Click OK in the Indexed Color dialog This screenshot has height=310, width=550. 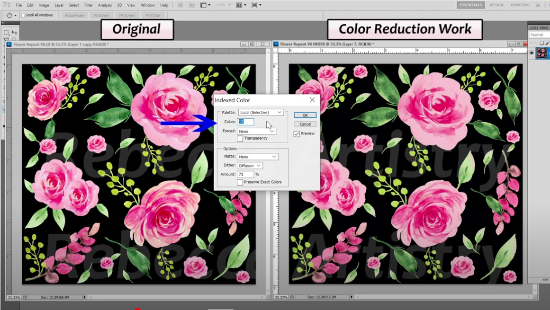pyautogui.click(x=305, y=115)
